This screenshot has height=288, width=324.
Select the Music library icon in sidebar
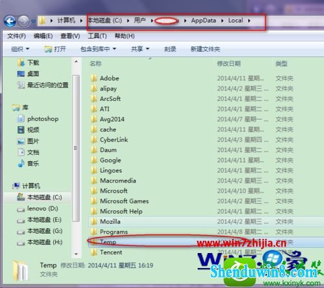pyautogui.click(x=21, y=163)
